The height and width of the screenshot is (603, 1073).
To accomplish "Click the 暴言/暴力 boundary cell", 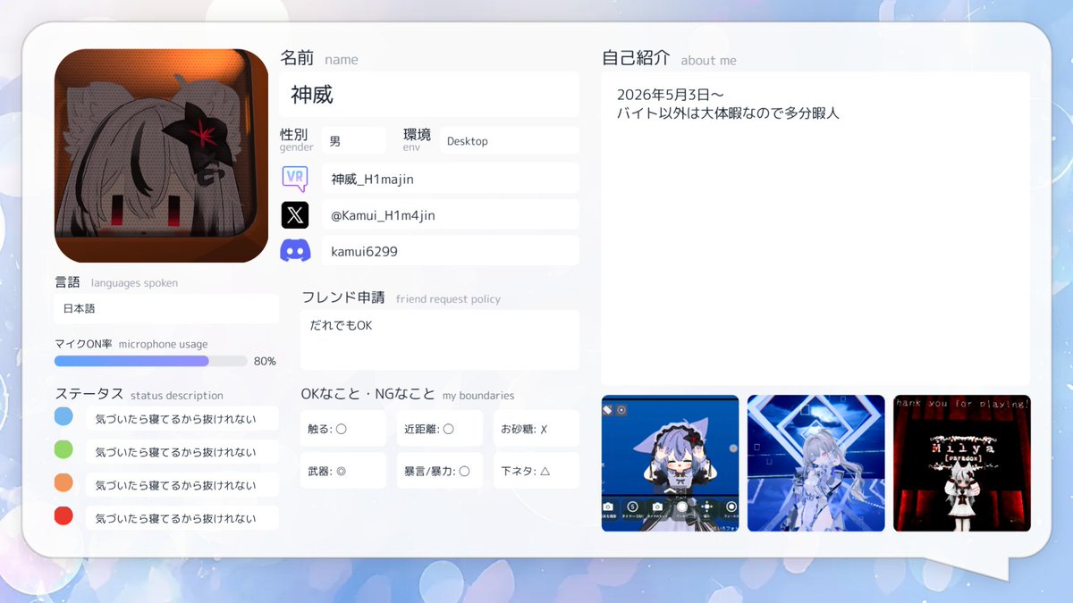I will (440, 471).
